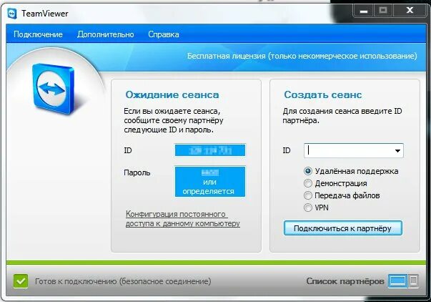Hide partner list with narrow panel icon
This screenshot has height=302, width=431.
point(413,281)
